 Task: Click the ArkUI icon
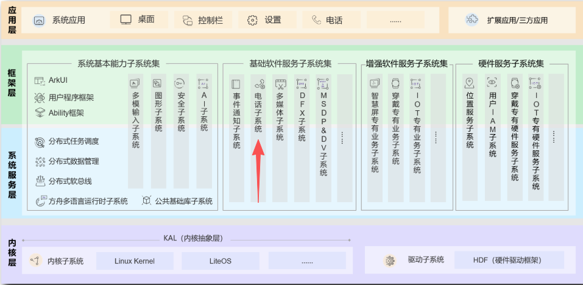point(40,80)
